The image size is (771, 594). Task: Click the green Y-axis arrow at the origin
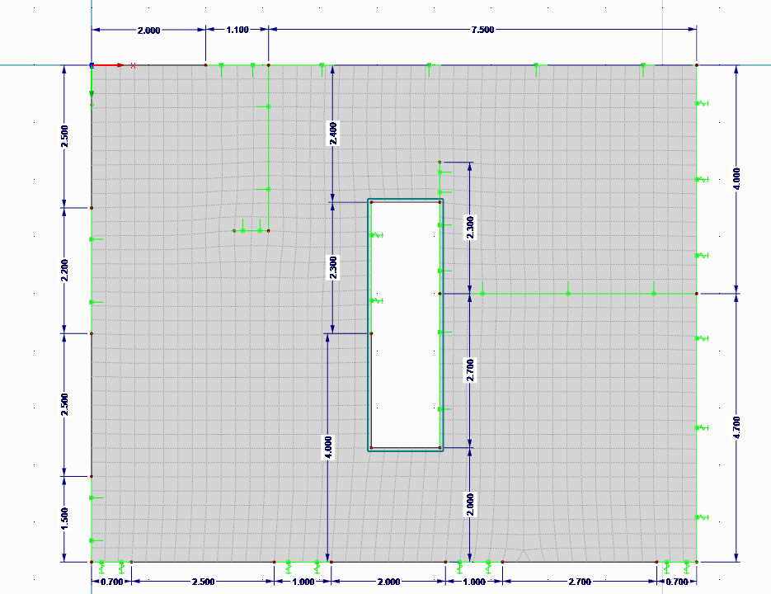92,82
